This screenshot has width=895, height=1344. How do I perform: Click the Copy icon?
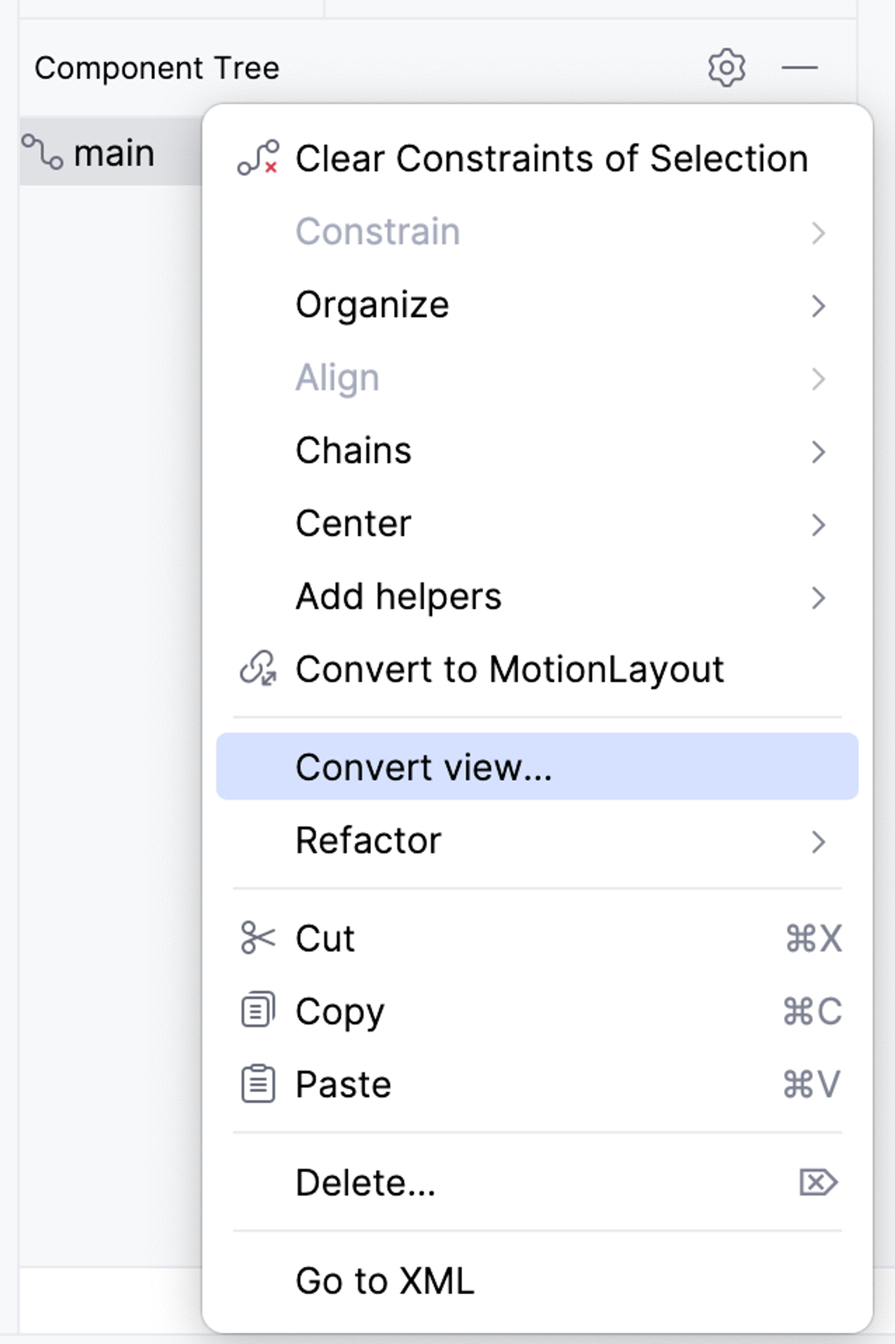[258, 1010]
